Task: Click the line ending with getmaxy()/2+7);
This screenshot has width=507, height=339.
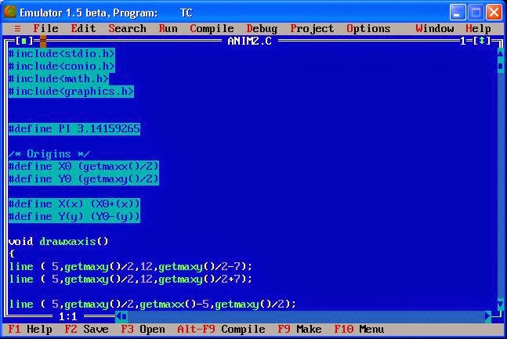Action: pos(130,279)
